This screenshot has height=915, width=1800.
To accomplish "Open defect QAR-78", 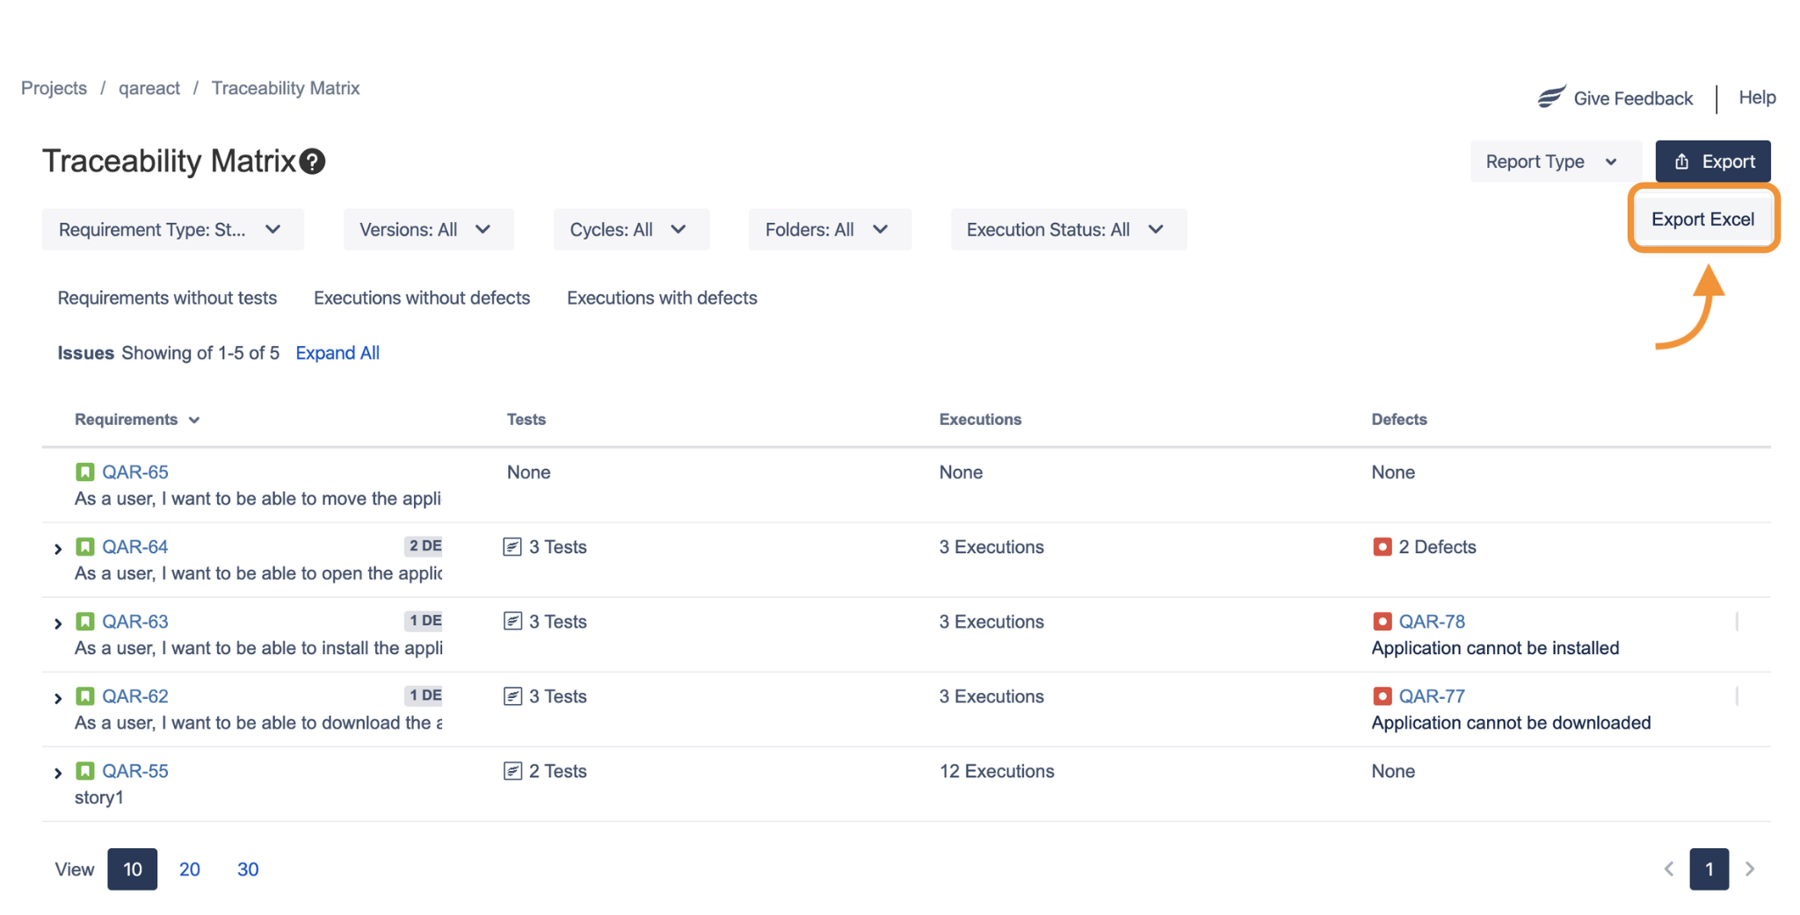I will 1432,622.
